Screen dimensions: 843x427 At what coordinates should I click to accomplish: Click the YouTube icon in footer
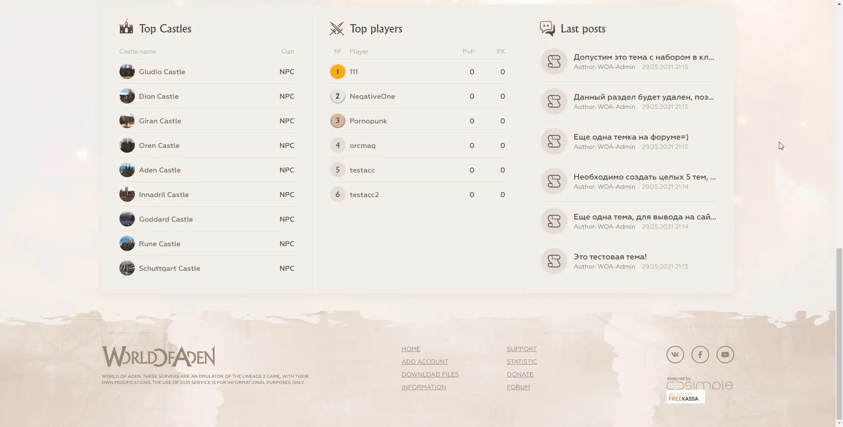tap(725, 355)
